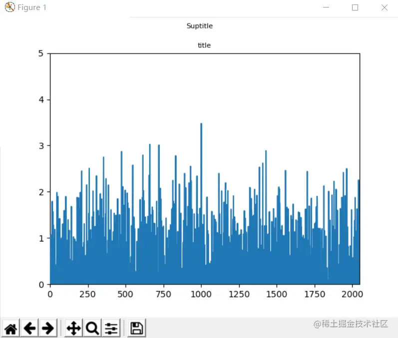Click the y-axis tick label 2

pyautogui.click(x=41, y=192)
